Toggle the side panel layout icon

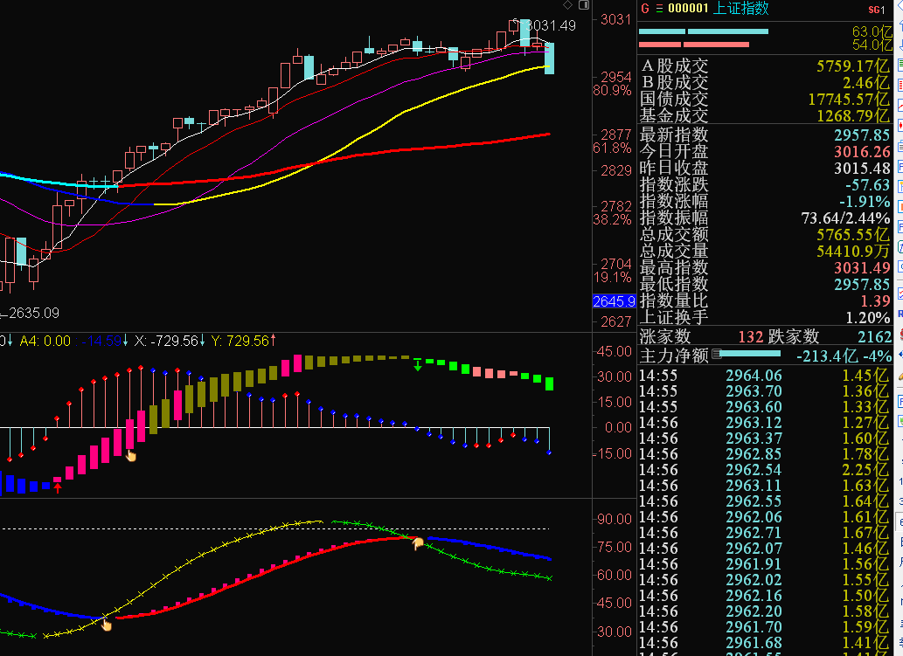pos(584,5)
